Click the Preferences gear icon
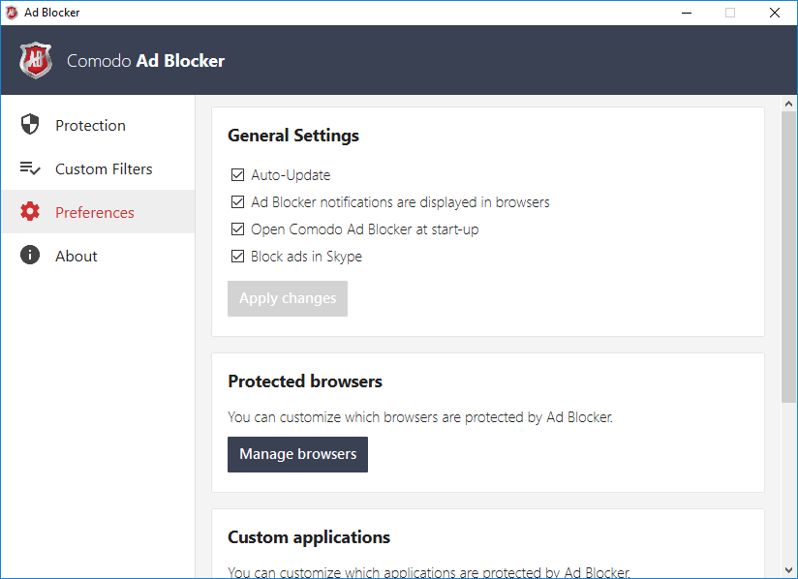798x579 pixels. point(30,212)
